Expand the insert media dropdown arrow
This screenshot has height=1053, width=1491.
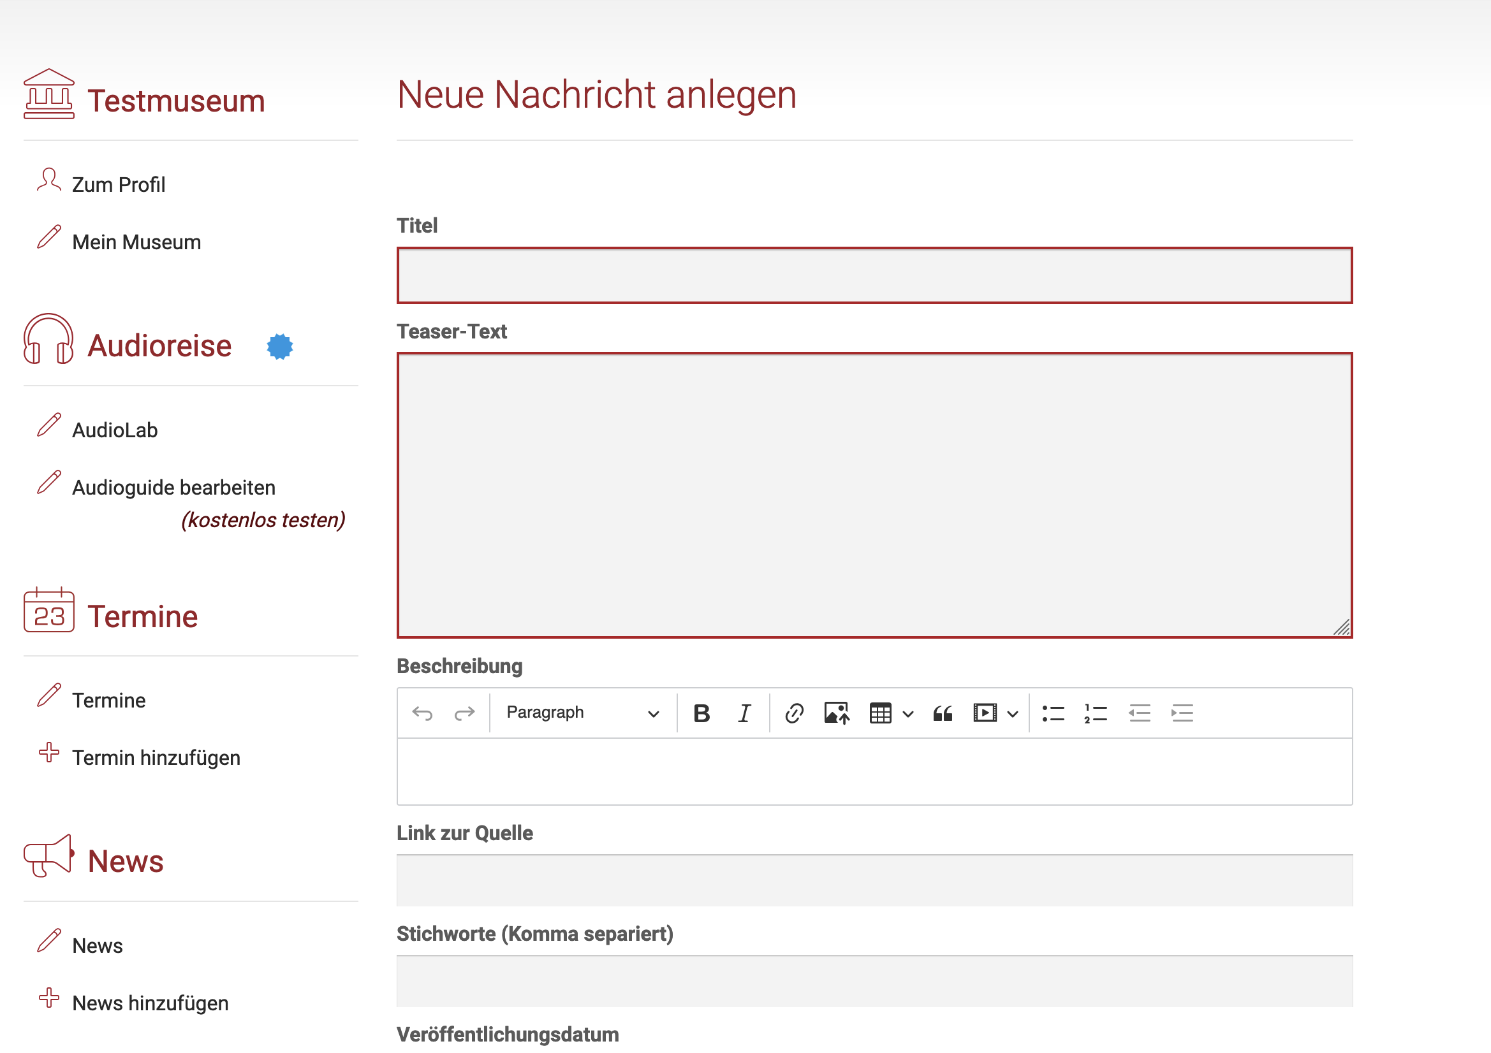1013,714
